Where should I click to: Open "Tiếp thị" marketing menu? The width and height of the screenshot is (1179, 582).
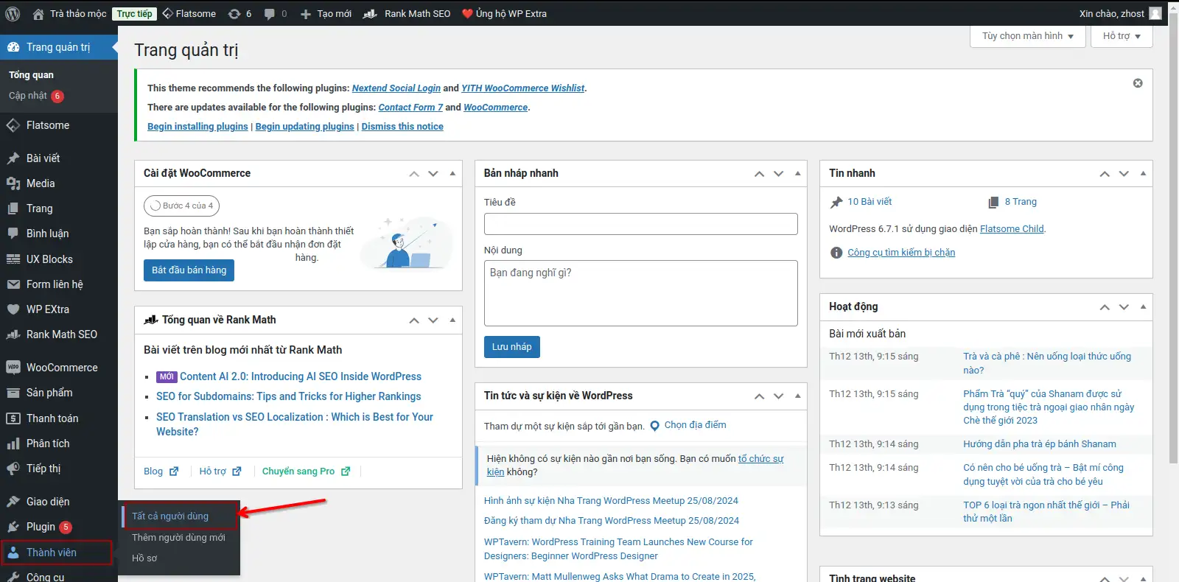click(59, 469)
